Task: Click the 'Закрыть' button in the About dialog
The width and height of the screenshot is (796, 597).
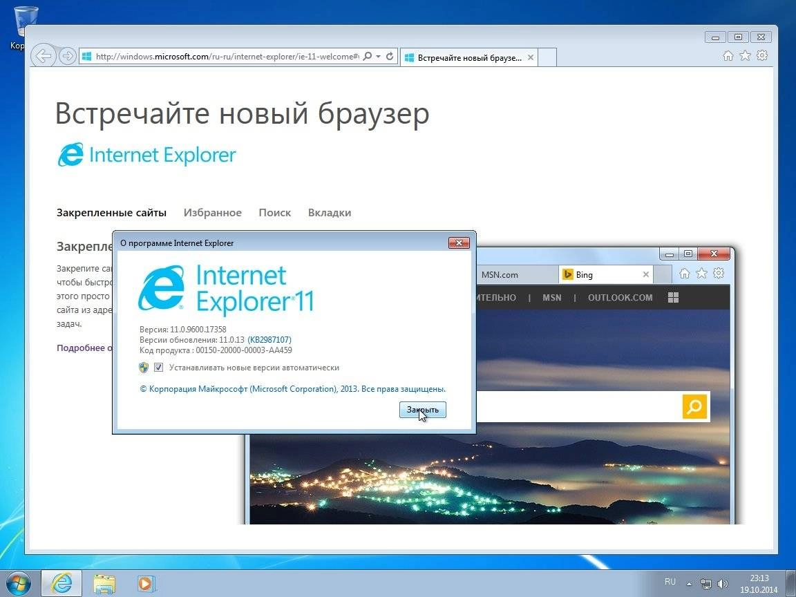Action: 422,410
